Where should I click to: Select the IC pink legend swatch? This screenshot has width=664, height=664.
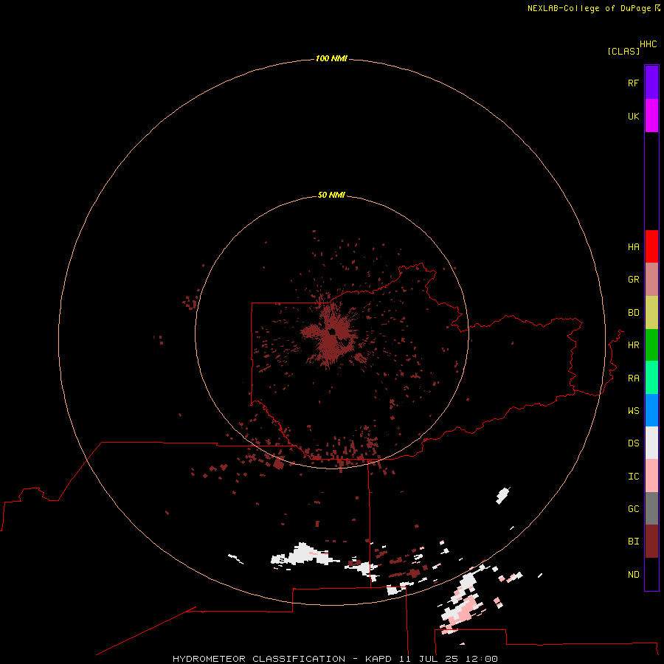(651, 476)
